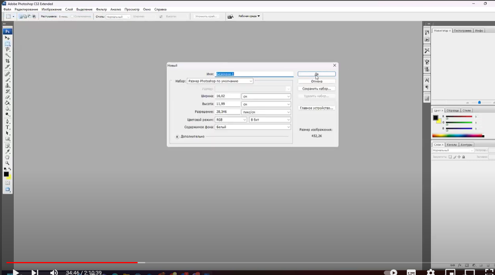Select the Rectangle Shape tool
Viewport: 495px width, 275px height.
[x=7, y=139]
